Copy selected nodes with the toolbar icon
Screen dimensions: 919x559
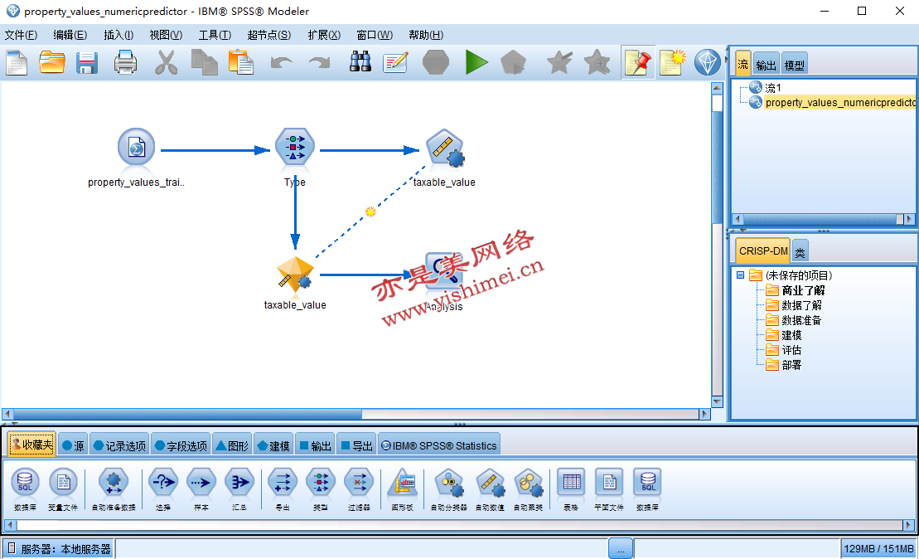[x=205, y=62]
